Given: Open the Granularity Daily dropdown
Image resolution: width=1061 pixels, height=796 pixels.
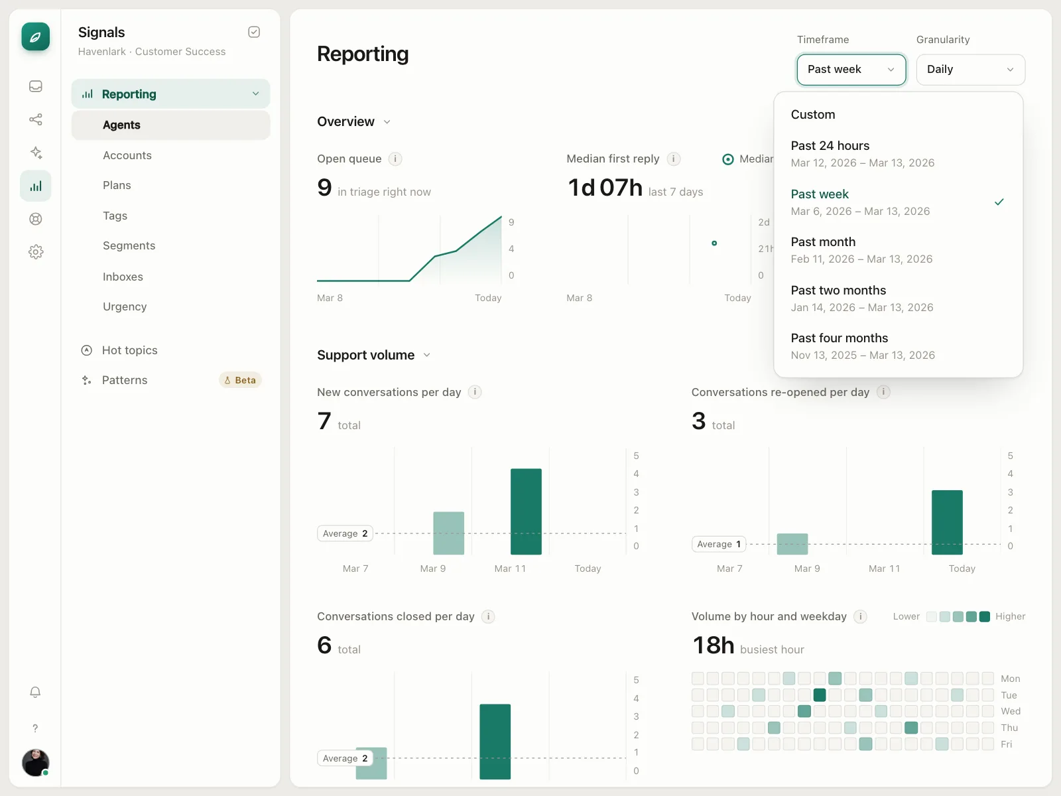Looking at the screenshot, I should (971, 70).
